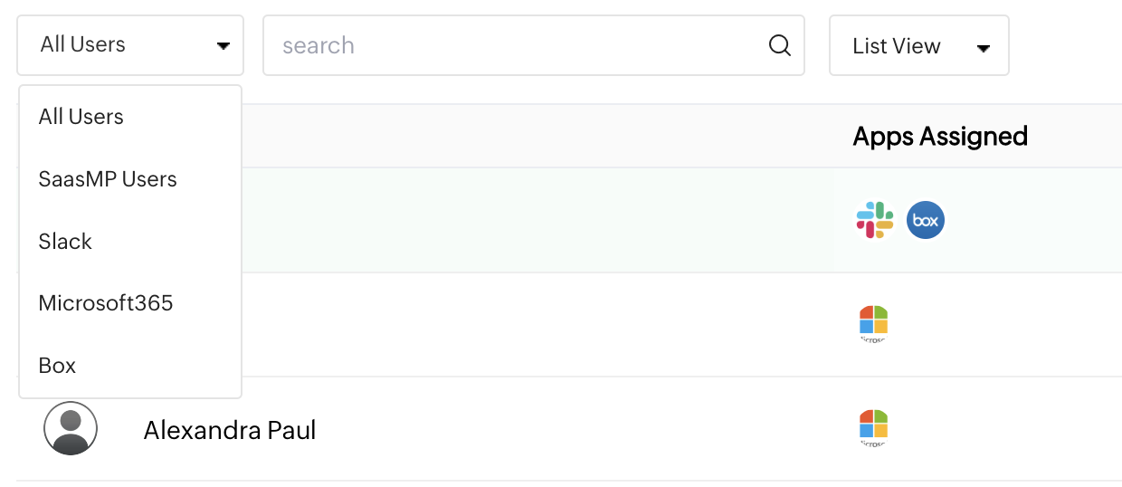
Task: Select Box from the filter list
Action: coord(57,366)
